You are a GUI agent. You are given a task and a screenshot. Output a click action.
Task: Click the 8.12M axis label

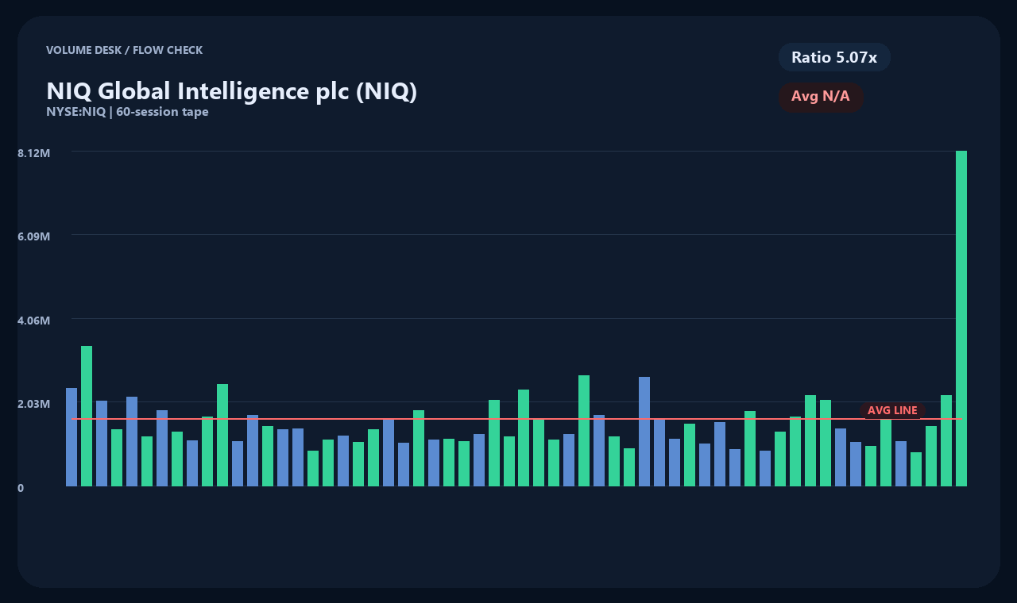coord(34,152)
